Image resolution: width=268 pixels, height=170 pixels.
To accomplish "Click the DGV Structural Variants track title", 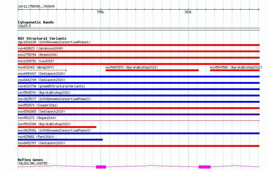I will click(x=42, y=38).
